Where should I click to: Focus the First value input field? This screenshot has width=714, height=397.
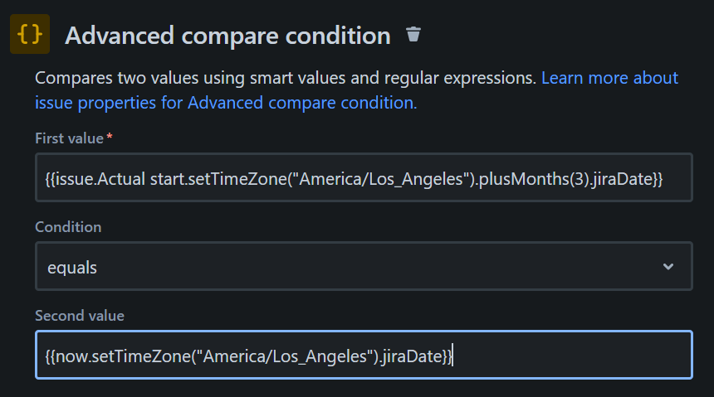tap(363, 178)
